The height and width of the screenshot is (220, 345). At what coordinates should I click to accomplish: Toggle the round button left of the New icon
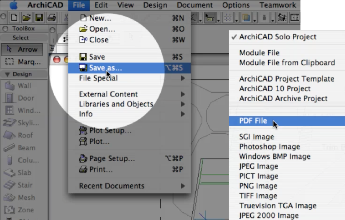point(3,17)
